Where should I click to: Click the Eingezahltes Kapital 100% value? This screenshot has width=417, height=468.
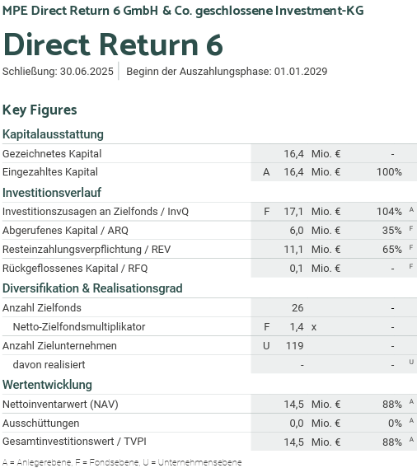(389, 172)
